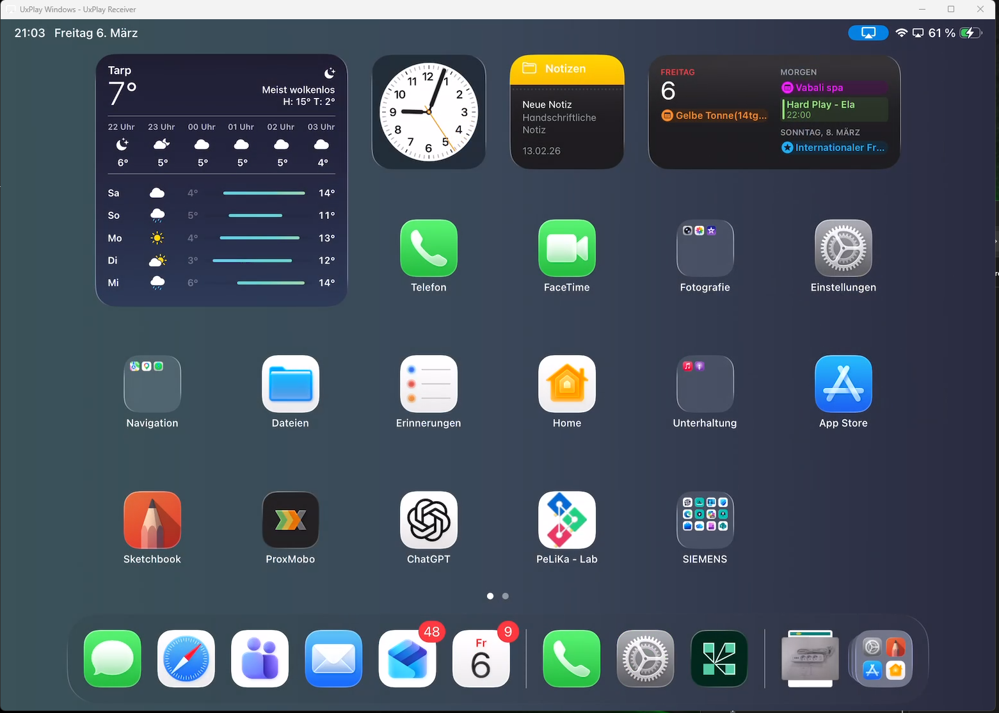Image resolution: width=999 pixels, height=713 pixels.
Task: Open the Erinnerungen app
Action: click(x=428, y=384)
